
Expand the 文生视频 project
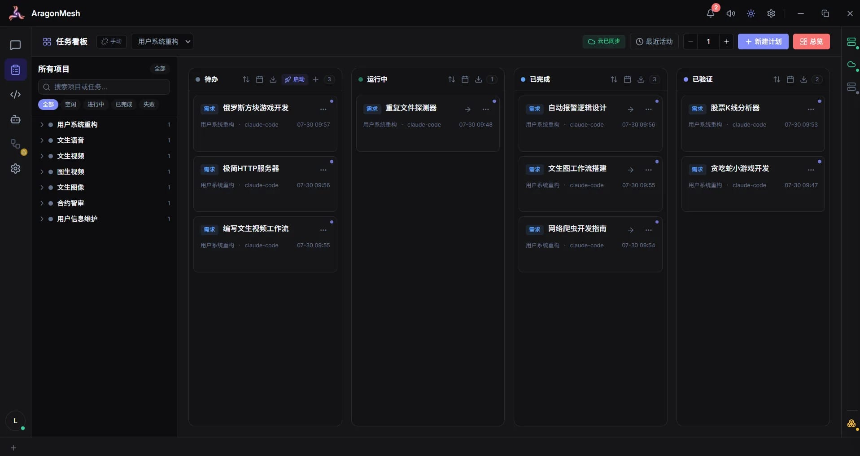click(42, 156)
